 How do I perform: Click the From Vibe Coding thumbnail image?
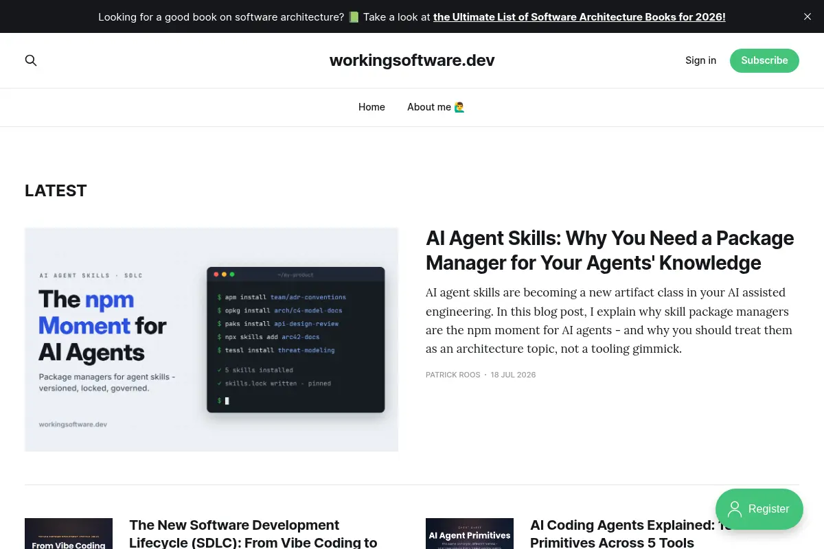(x=69, y=533)
